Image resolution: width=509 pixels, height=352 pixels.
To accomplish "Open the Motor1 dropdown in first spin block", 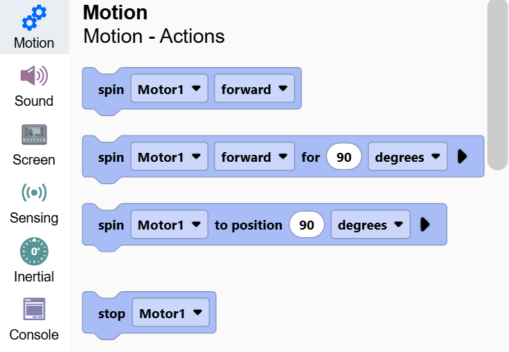I will click(169, 89).
